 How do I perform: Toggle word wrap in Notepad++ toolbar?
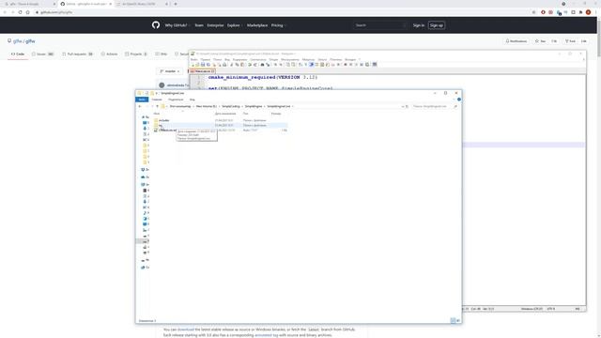pos(300,65)
